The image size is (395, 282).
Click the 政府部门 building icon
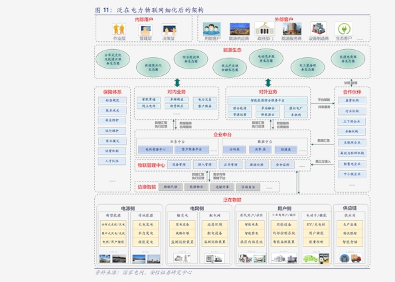[x=264, y=29]
